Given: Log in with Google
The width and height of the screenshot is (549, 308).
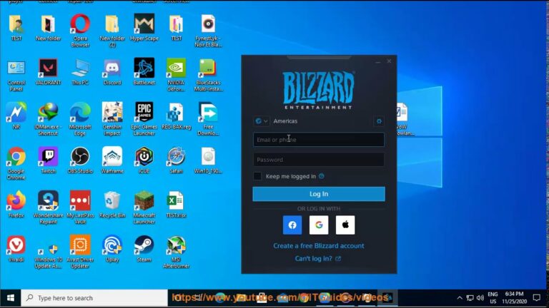Looking at the screenshot, I should 319,225.
